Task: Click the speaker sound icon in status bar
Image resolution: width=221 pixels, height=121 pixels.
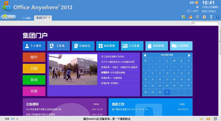Action: tap(202, 119)
